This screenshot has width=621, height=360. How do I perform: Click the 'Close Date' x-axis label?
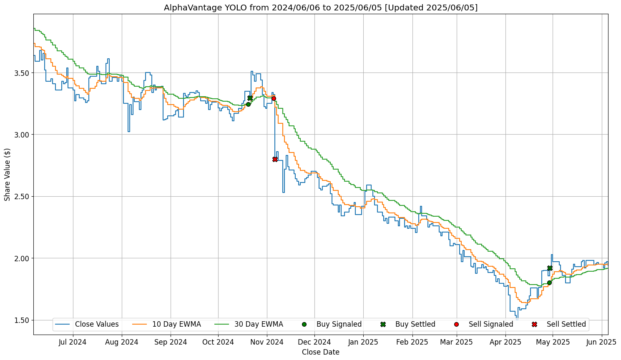pyautogui.click(x=321, y=352)
